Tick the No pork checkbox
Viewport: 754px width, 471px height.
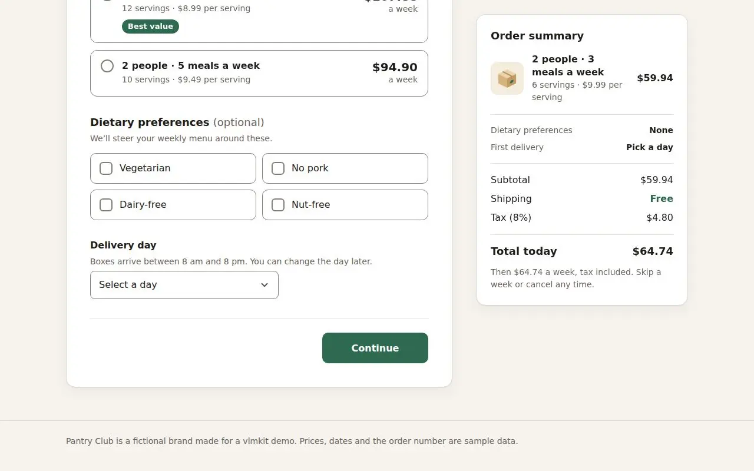[278, 168]
